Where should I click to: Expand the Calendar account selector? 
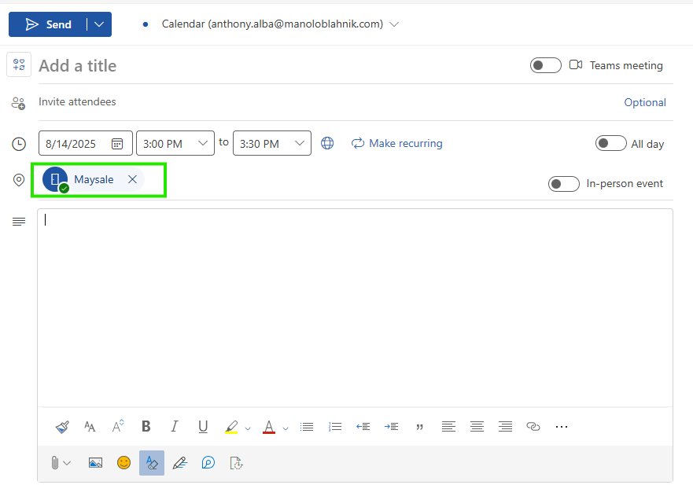point(394,24)
